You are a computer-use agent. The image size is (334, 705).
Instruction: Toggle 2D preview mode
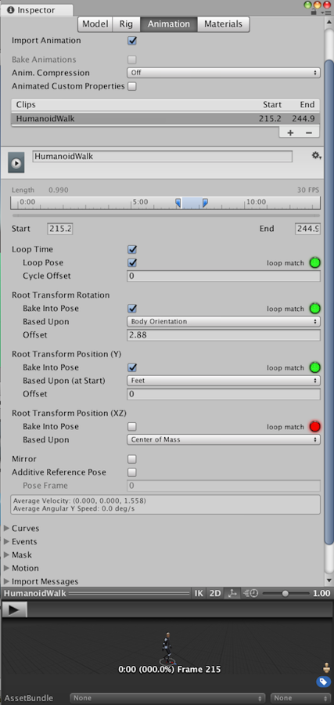coord(215,594)
